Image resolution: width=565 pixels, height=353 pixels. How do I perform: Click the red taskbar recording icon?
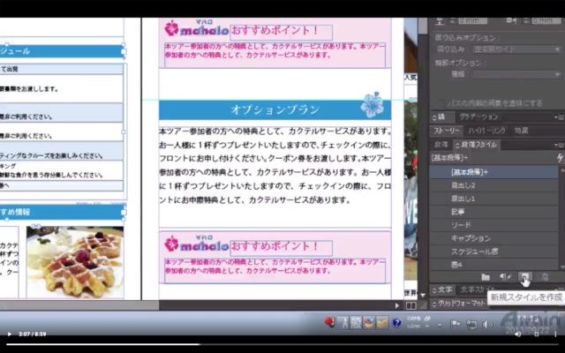pos(328,321)
